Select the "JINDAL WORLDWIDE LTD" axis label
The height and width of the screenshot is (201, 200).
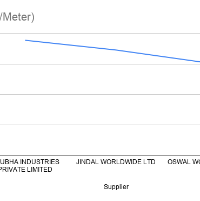coord(116,162)
